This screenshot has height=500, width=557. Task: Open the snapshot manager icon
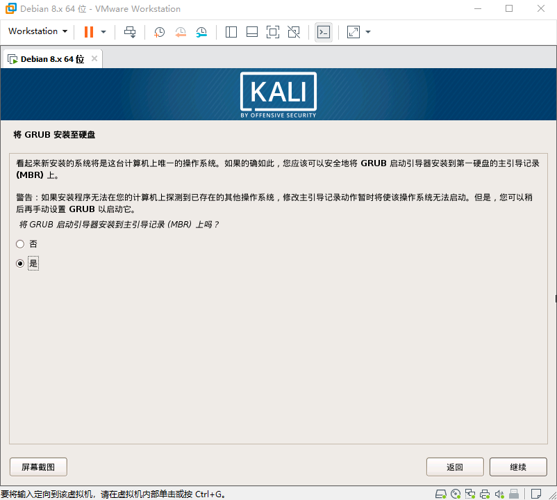[201, 32]
